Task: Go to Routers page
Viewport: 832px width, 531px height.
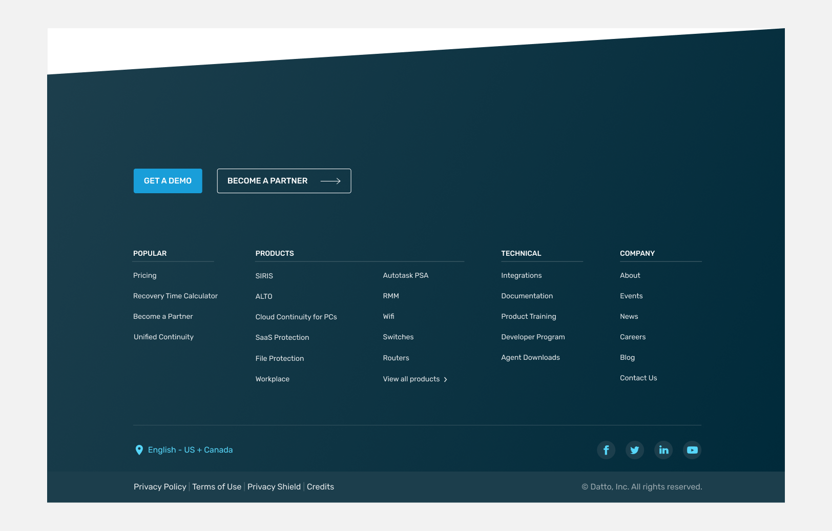Action: [x=396, y=358]
